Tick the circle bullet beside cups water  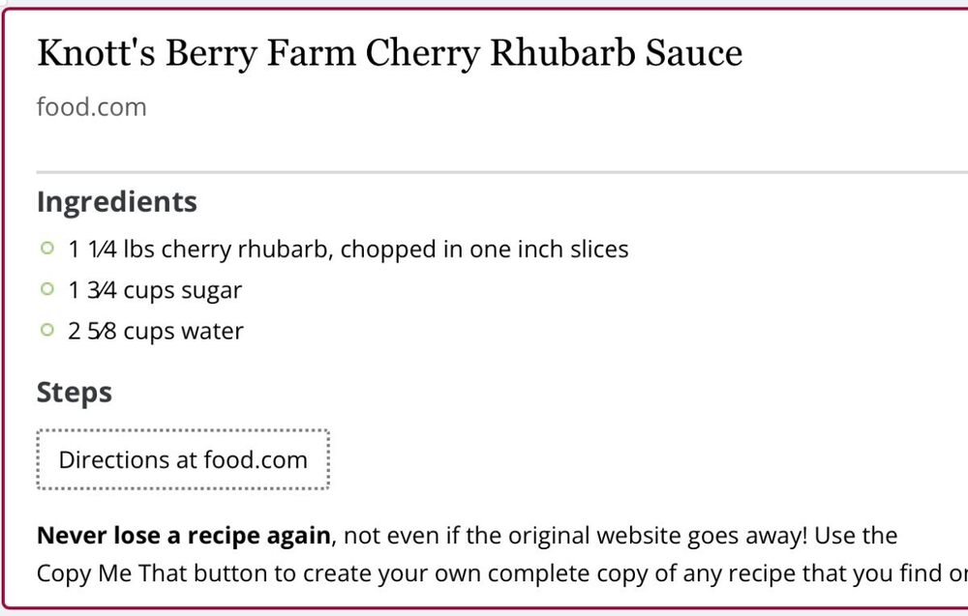pos(46,330)
